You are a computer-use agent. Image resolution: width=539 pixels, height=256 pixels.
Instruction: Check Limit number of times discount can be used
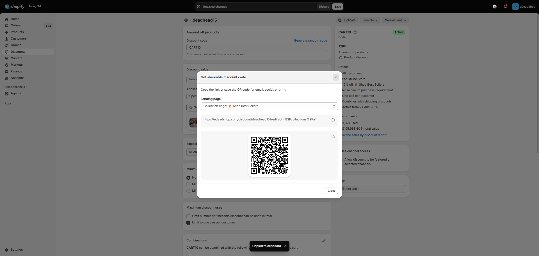[188, 216]
